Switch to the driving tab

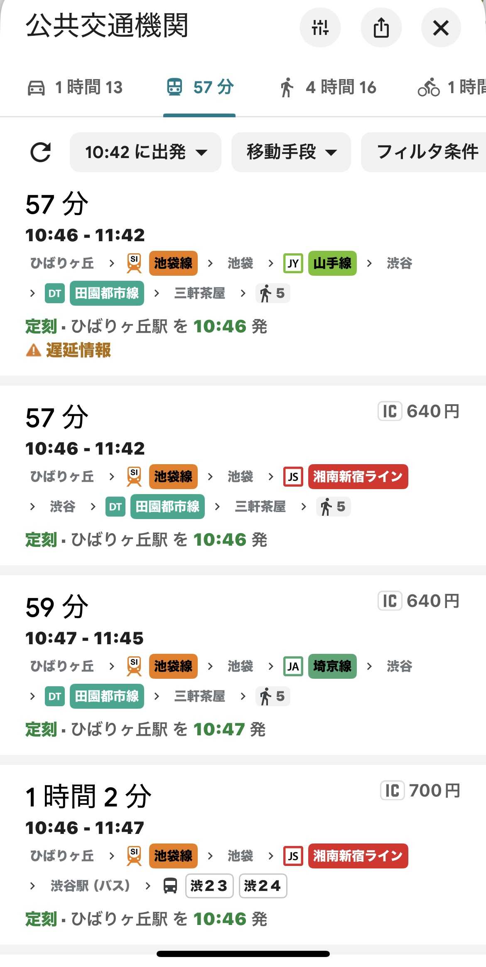pos(76,87)
